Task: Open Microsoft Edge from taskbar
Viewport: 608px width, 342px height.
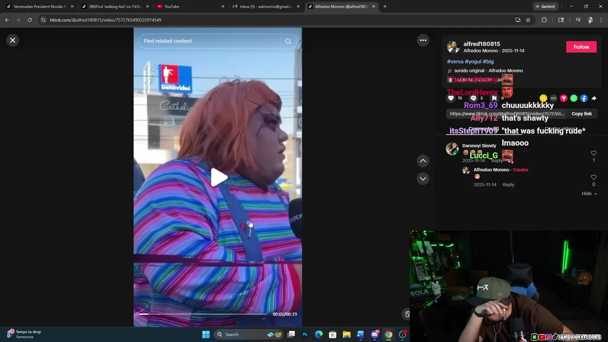Action: (x=319, y=334)
